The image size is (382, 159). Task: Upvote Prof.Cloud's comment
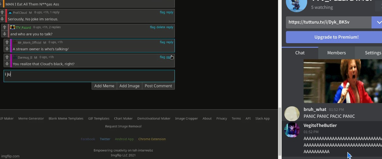point(2,12)
